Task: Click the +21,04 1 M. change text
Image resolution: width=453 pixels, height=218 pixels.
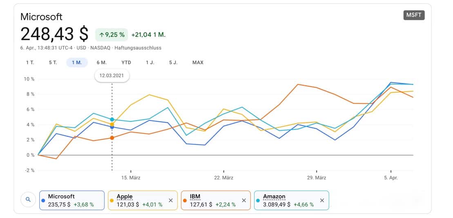Action: [x=148, y=35]
